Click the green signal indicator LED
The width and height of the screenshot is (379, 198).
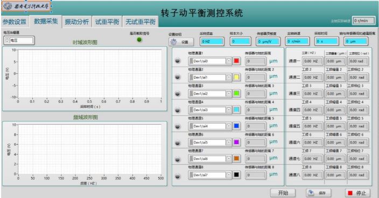(139, 40)
